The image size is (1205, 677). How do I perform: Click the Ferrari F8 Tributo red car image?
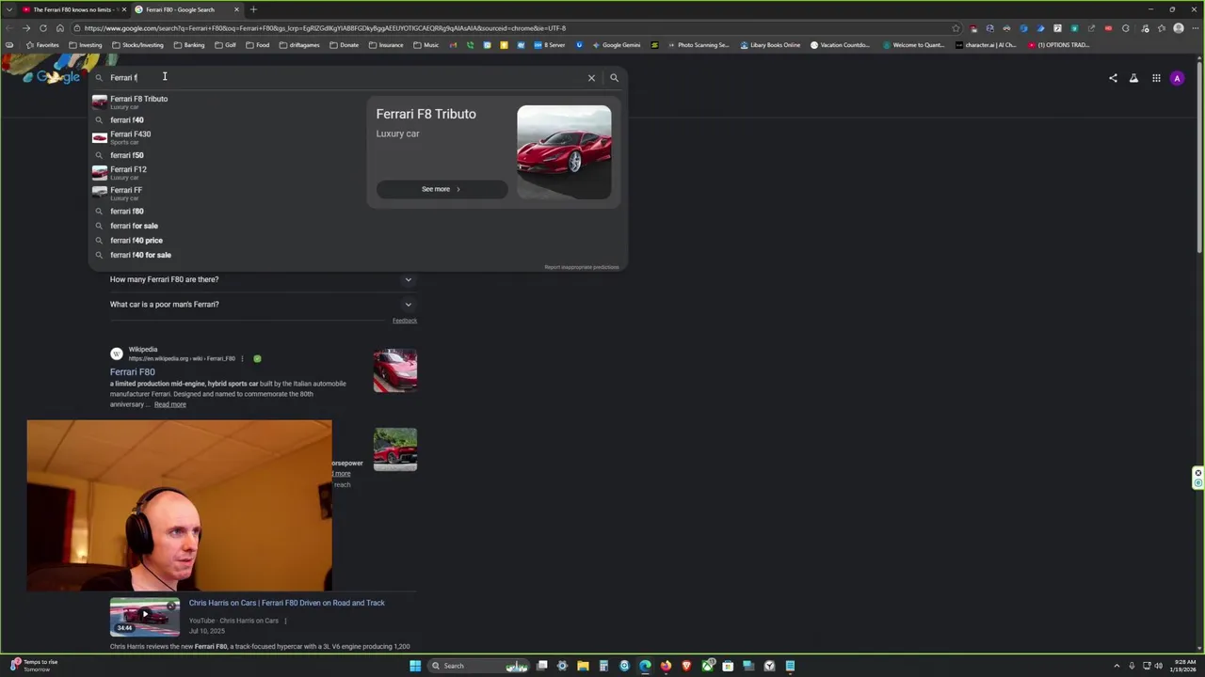(x=564, y=152)
